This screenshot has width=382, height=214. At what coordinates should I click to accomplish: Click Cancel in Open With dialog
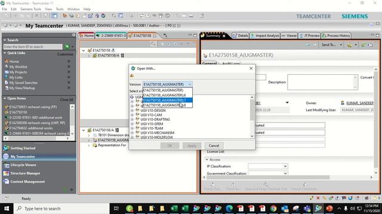tap(214, 146)
